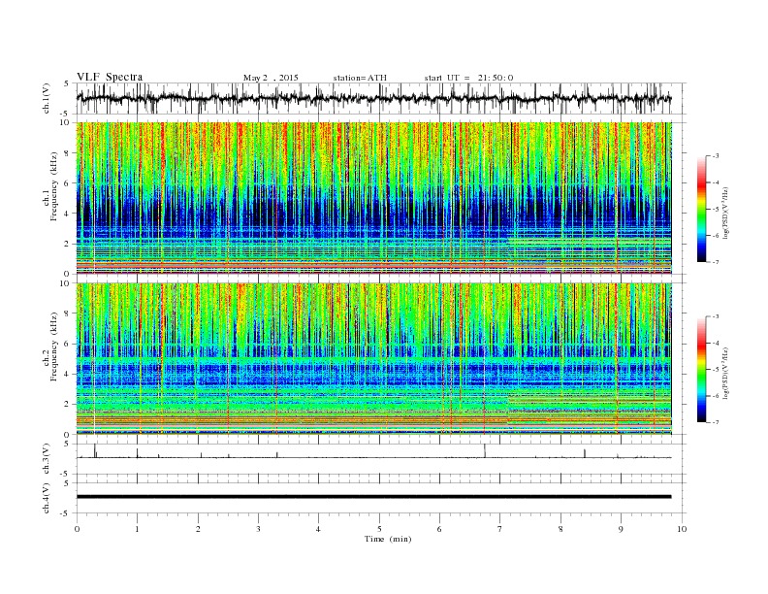Click the time axis tick label "5"
The image size is (768, 594).
tap(379, 529)
